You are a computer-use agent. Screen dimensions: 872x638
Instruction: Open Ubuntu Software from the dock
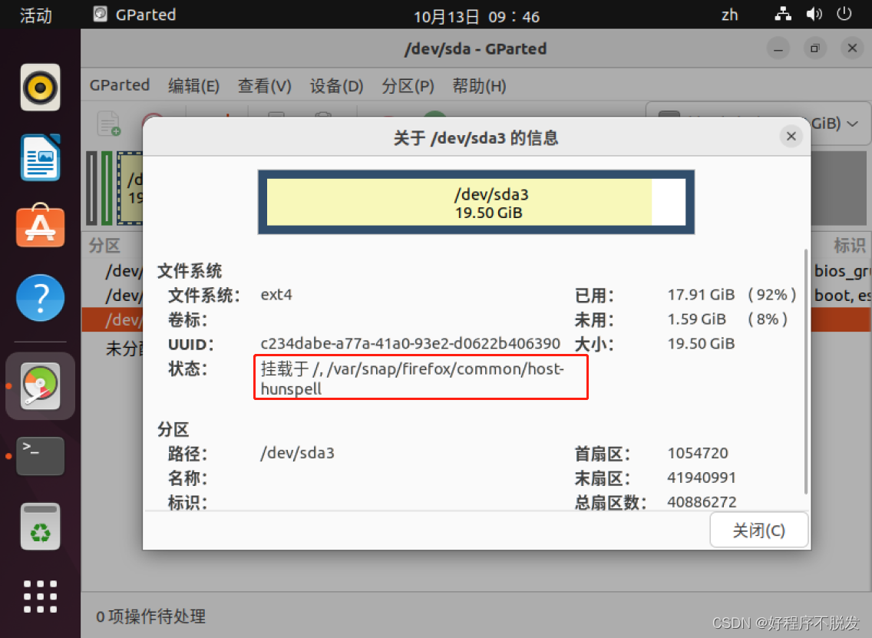point(39,226)
